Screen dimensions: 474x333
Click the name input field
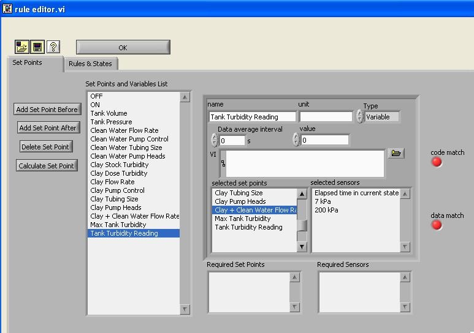pyautogui.click(x=253, y=117)
